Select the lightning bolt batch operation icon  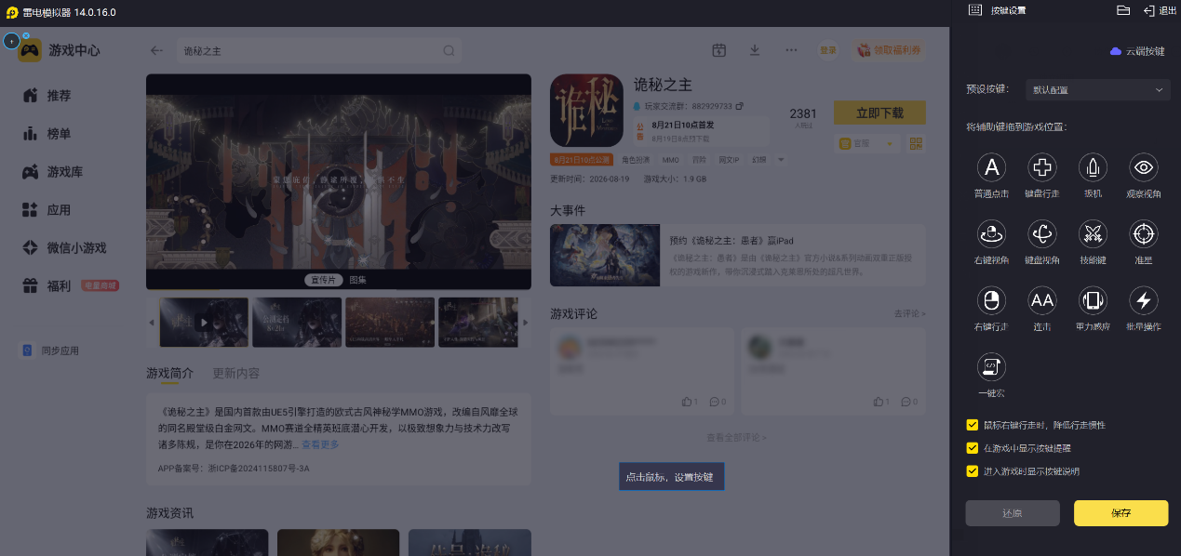[1143, 300]
